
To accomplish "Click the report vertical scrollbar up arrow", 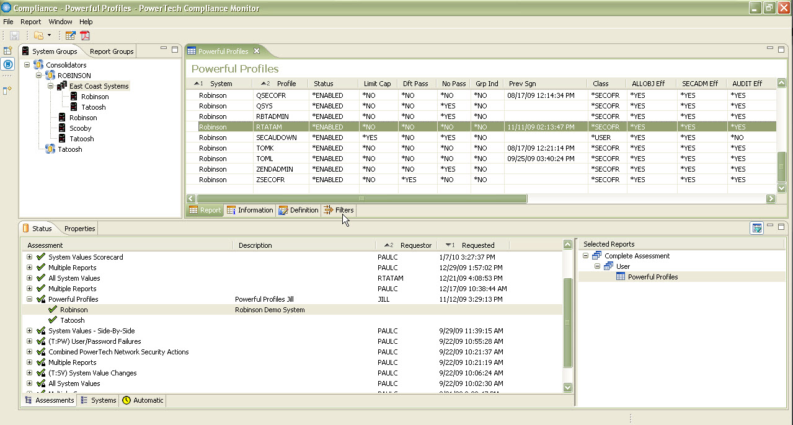I will click(x=782, y=84).
